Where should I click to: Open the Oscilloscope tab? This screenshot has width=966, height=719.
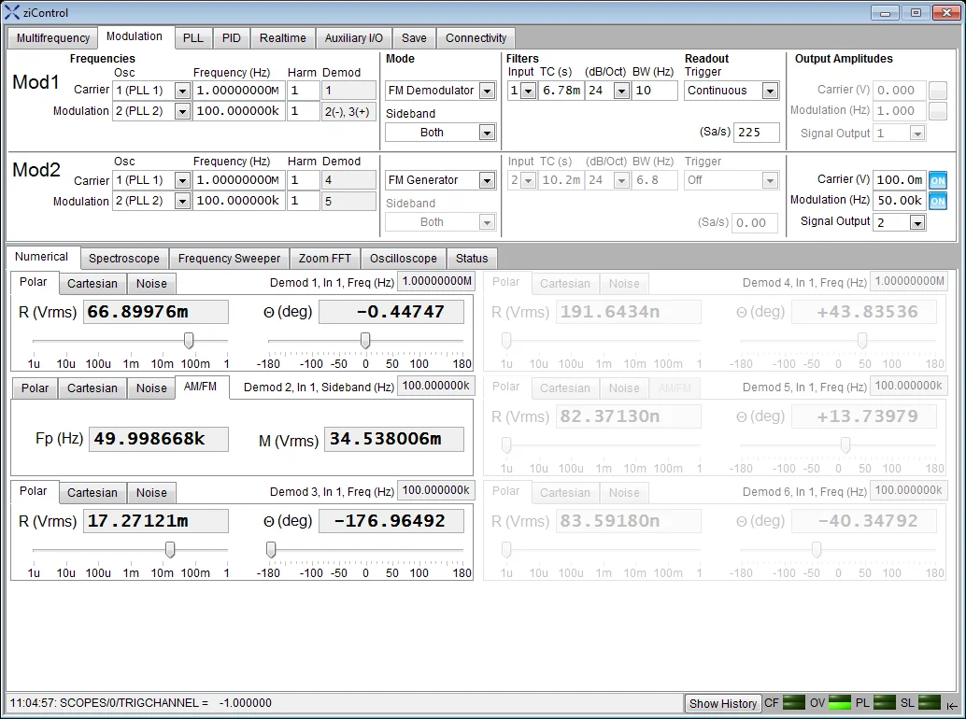click(x=404, y=259)
